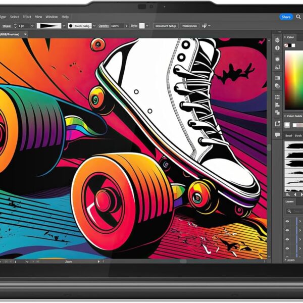Open the Graphic Styles panel icon
This screenshot has height=303, width=303.
pos(277,67)
